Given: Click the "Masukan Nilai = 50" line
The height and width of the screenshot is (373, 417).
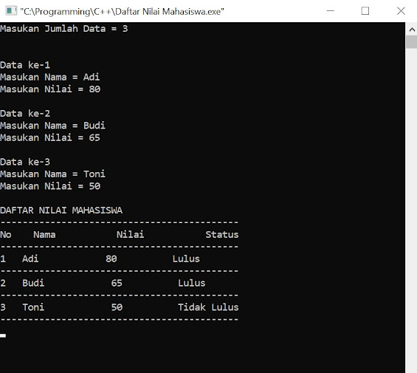Looking at the screenshot, I should coord(50,186).
